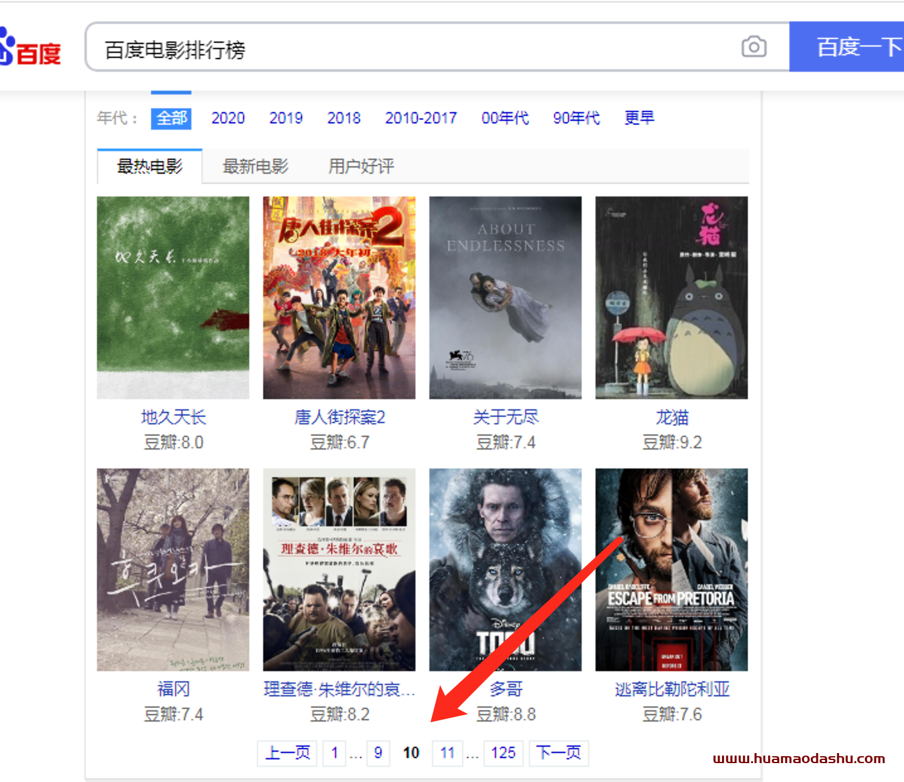Screen dimensions: 904x782
Task: Click the 豆瓣:9.2 rating text
Action: point(672,443)
